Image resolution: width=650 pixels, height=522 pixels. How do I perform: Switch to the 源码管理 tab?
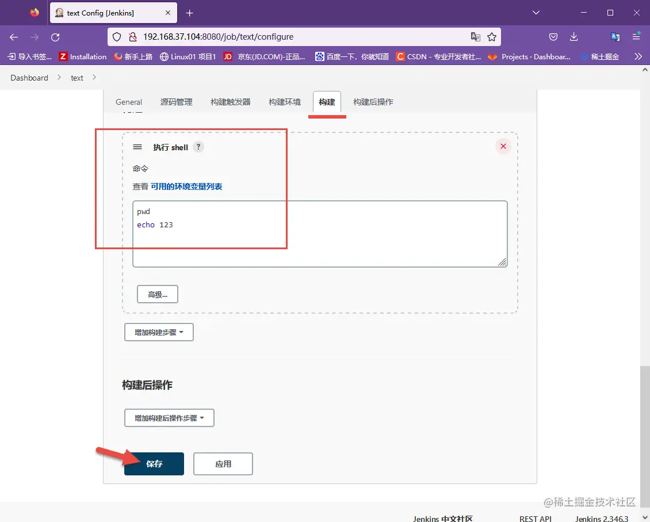(176, 102)
